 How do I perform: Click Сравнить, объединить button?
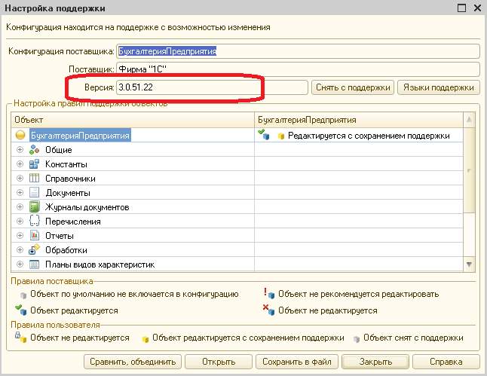click(x=133, y=362)
